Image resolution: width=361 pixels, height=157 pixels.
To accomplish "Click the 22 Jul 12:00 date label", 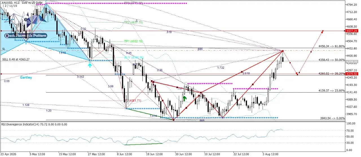I will pos(242,154).
